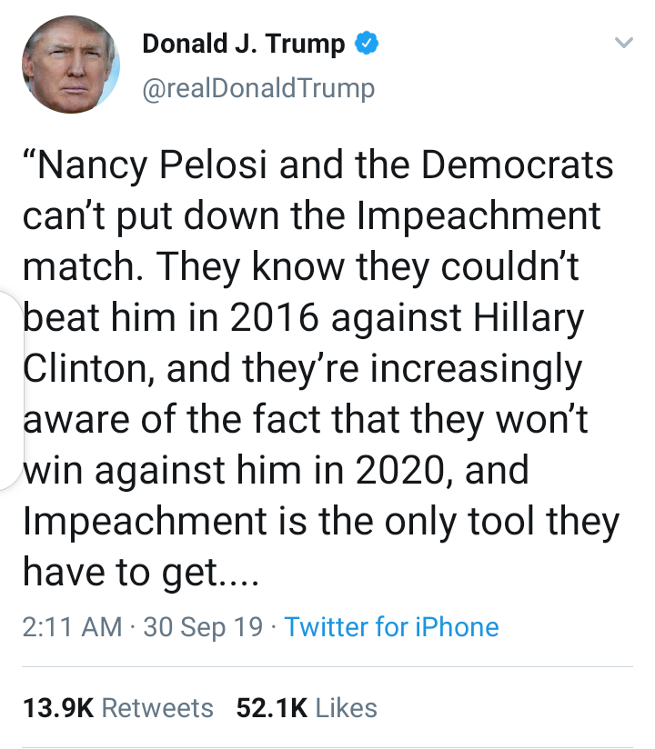Click the Donald J. Trump display name
The width and height of the screenshot is (655, 749).
243,44
